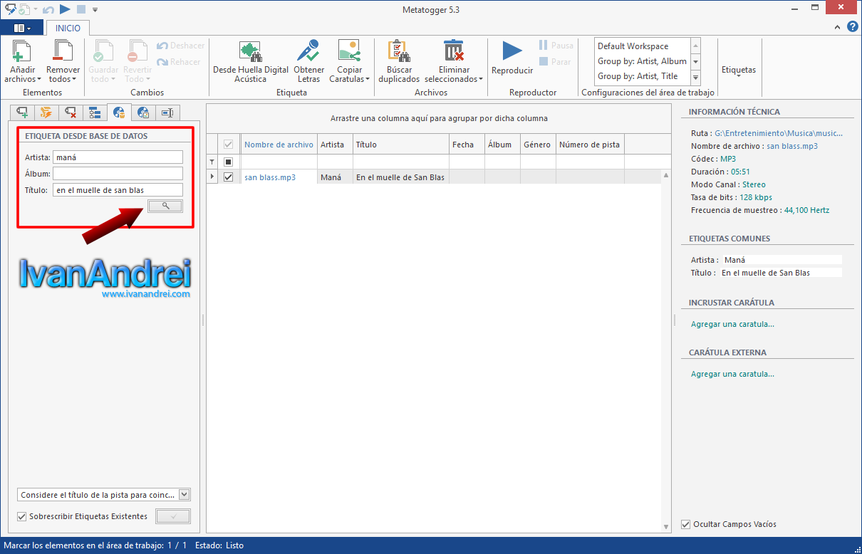Expand the workspace configurations gallery
The image size is (862, 554).
(695, 77)
